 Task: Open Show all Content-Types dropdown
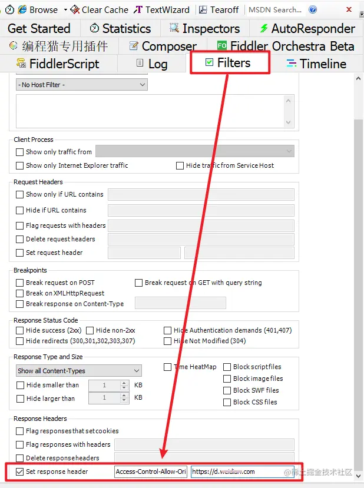[x=79, y=371]
